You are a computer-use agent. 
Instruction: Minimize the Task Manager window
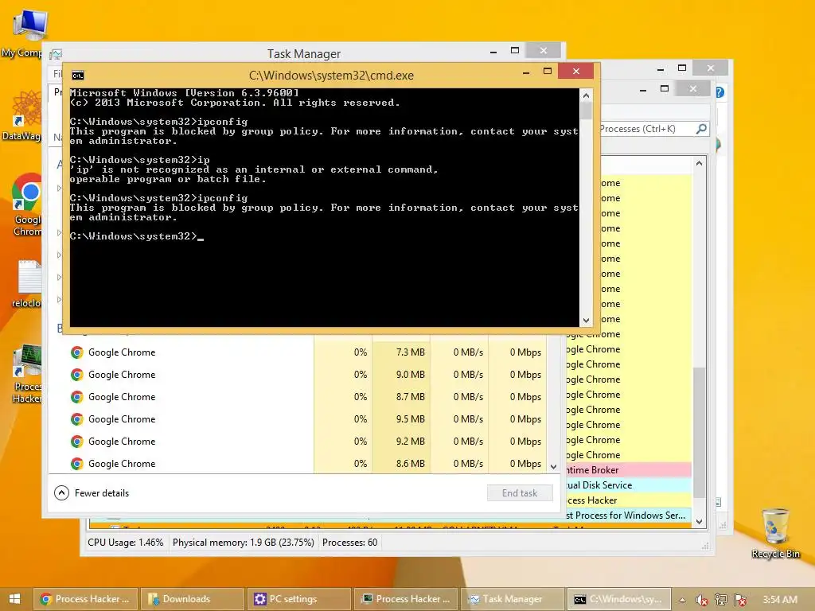pyautogui.click(x=493, y=52)
